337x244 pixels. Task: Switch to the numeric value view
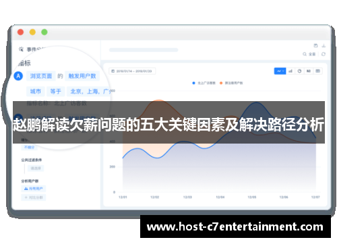tap(309, 71)
